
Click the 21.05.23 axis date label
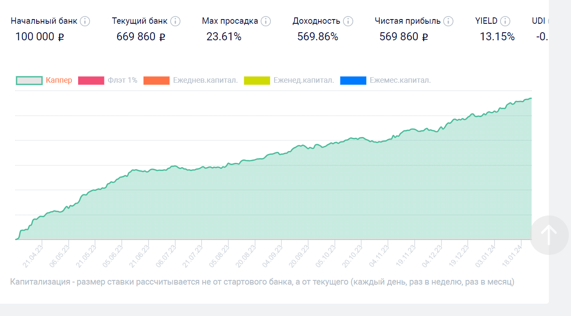click(86, 255)
